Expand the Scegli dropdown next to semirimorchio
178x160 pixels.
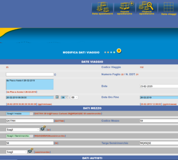pos(16,152)
